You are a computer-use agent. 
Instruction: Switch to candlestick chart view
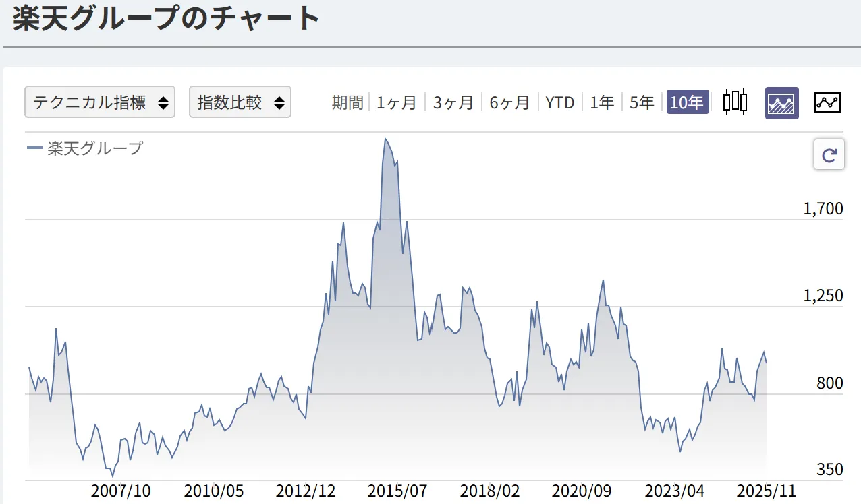pyautogui.click(x=735, y=102)
